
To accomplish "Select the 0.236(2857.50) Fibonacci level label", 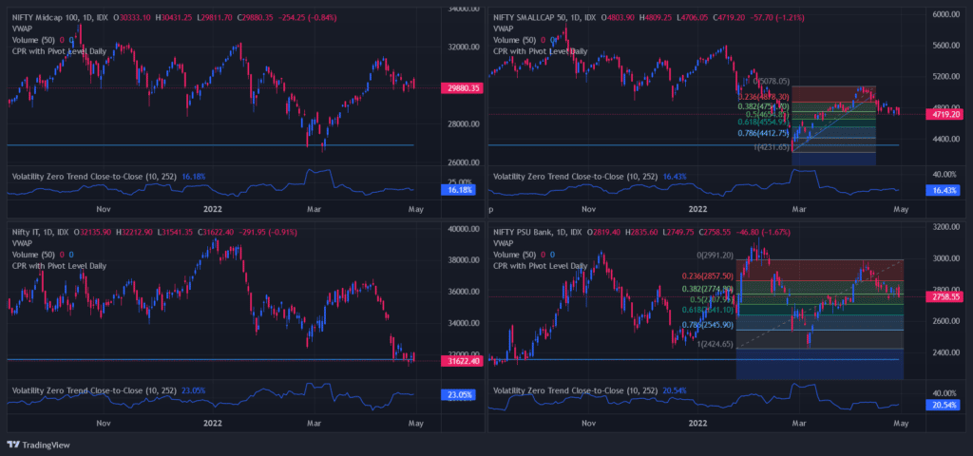I will 707,276.
